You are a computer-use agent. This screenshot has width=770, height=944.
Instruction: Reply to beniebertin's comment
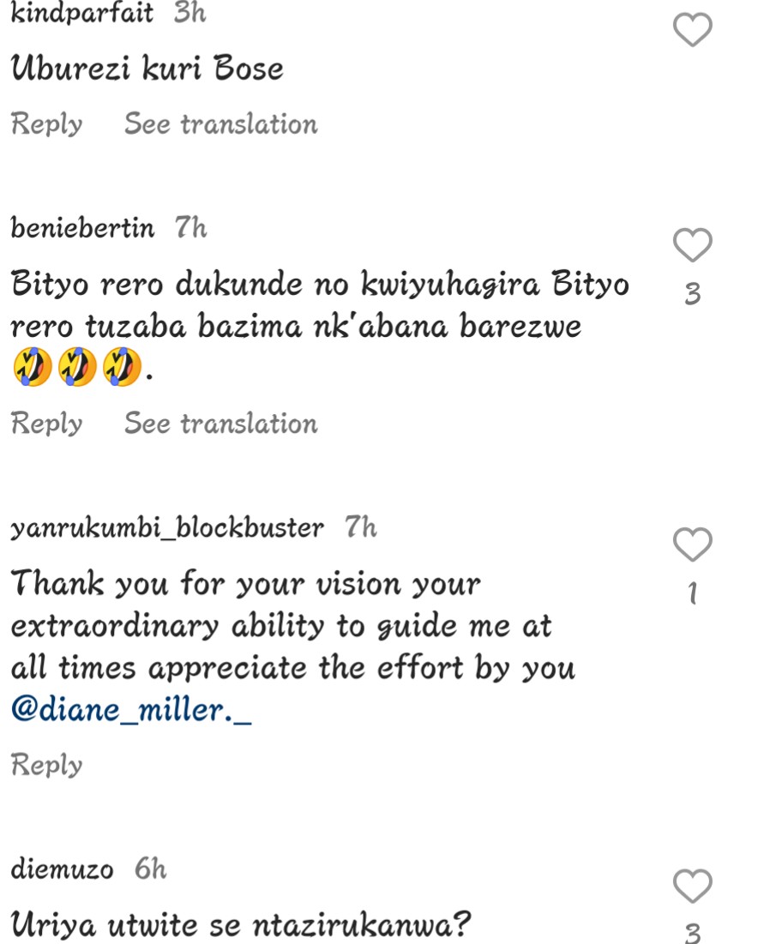point(47,424)
